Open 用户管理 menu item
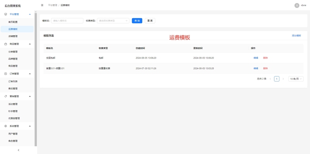The height and width of the screenshot is (154, 310). click(x=13, y=133)
